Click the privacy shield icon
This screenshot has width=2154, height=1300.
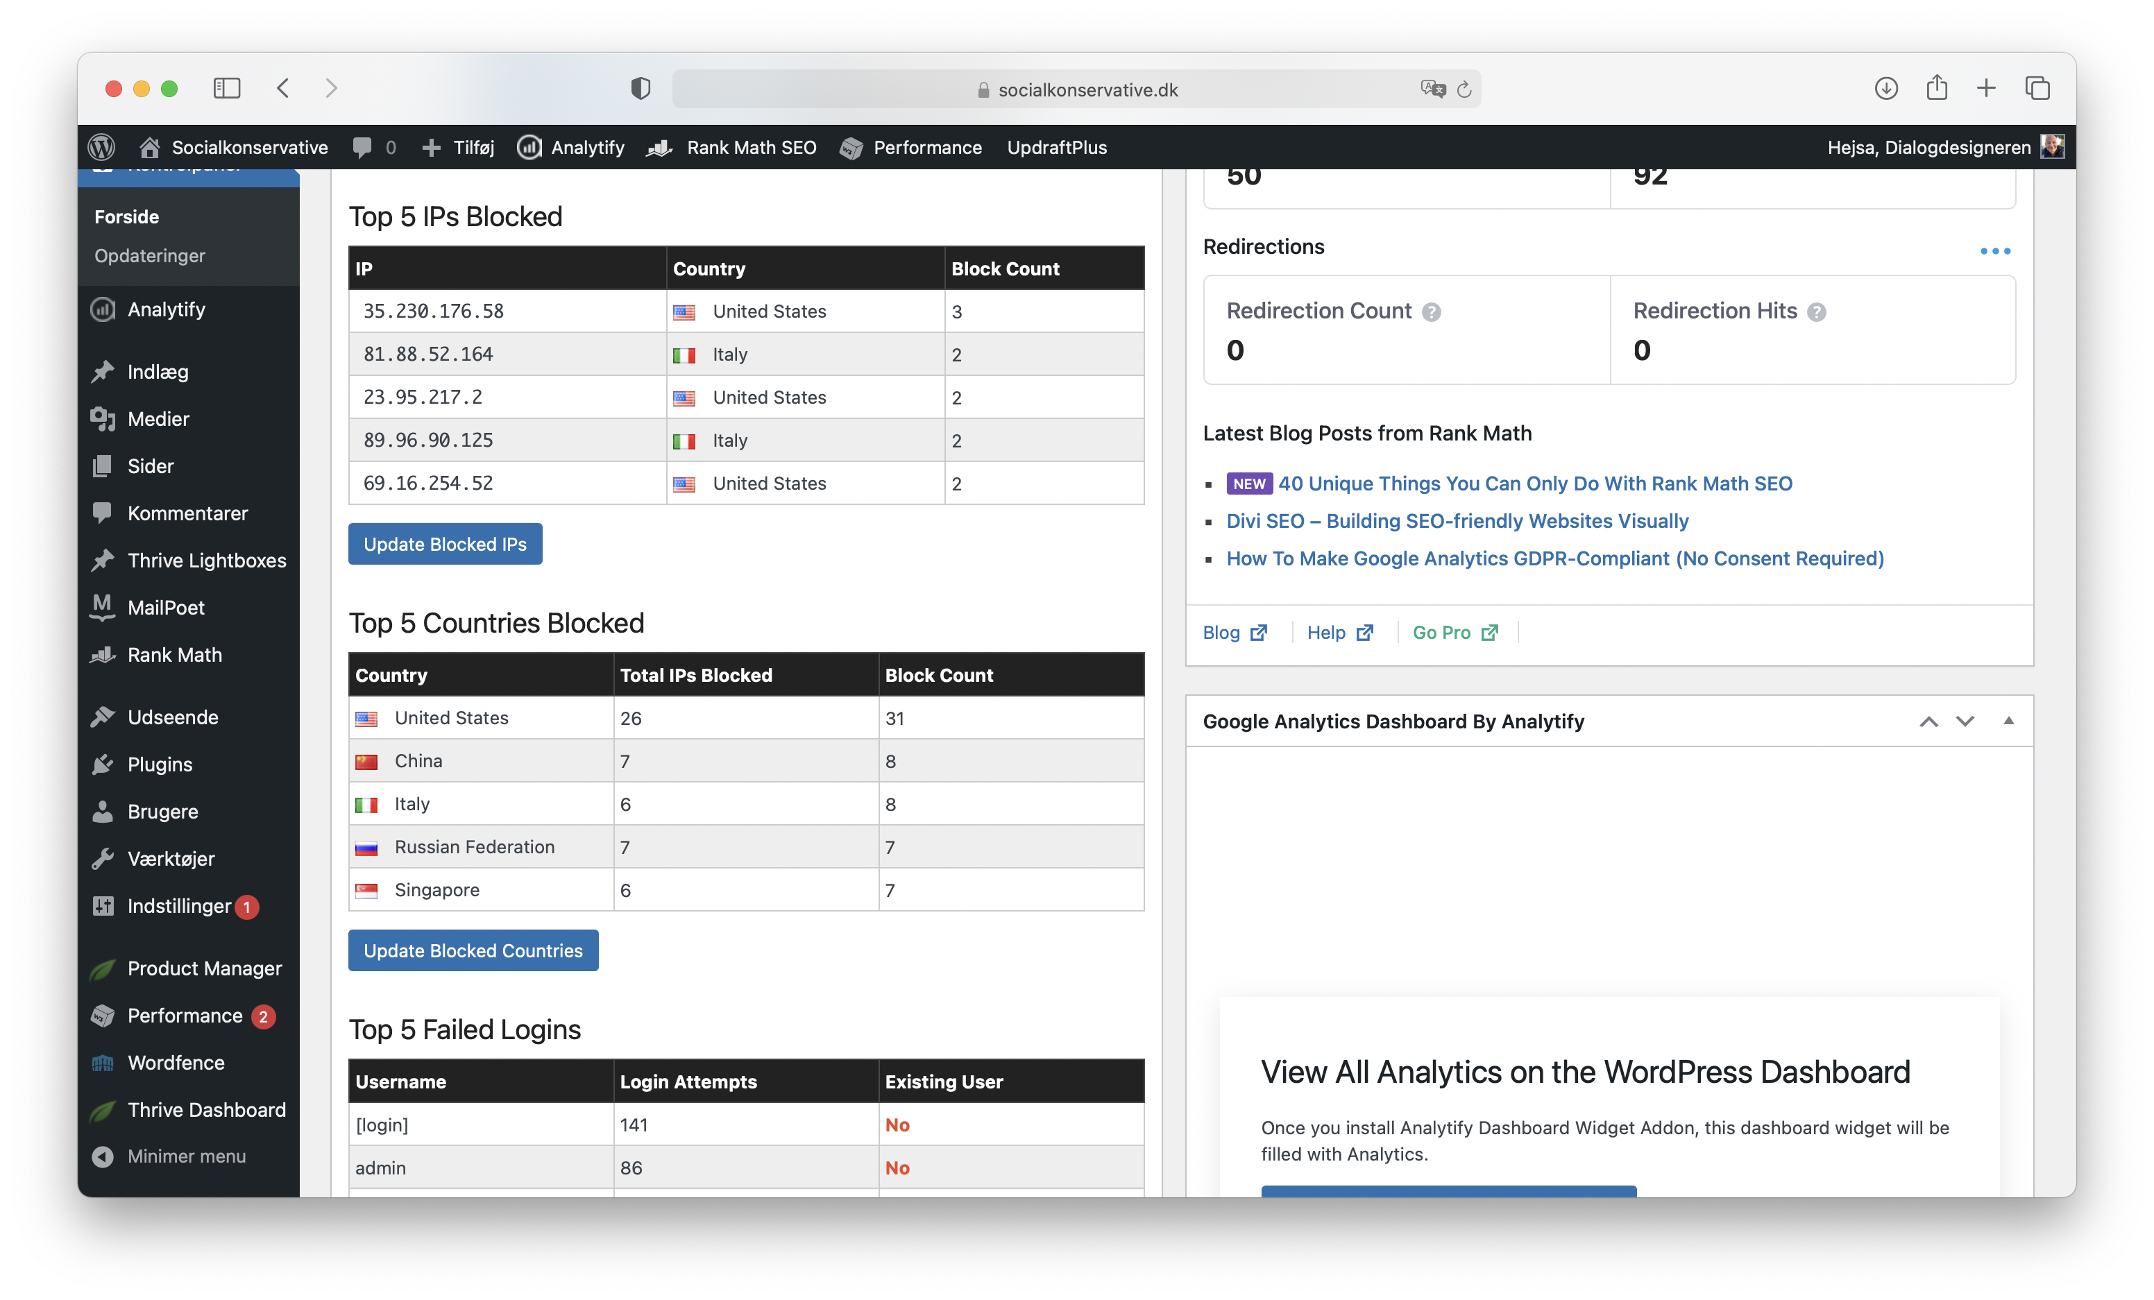click(641, 88)
